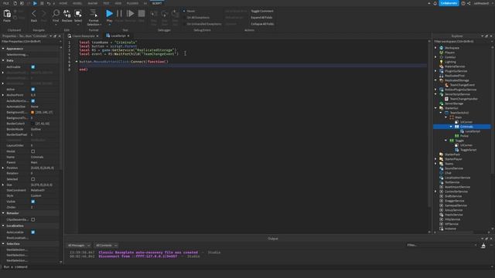Image resolution: width=495 pixels, height=278 pixels.
Task: Expand the Workspace node in Explorer
Action: pos(435,48)
